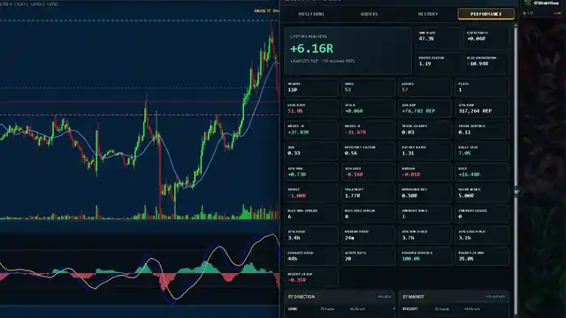Expand the By Direction section header
The height and width of the screenshot is (318, 566).
[x=340, y=297]
